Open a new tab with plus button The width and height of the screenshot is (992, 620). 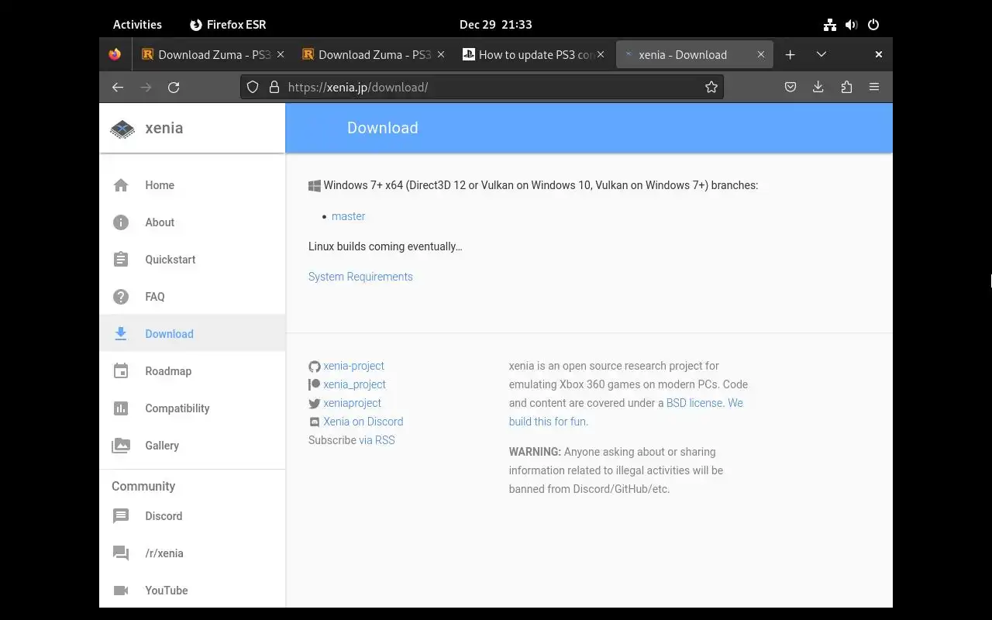click(x=790, y=55)
